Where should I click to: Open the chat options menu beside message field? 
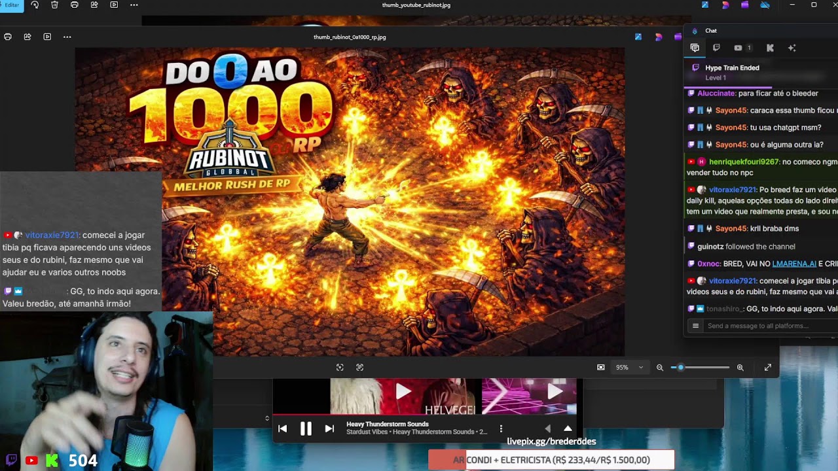[695, 326]
